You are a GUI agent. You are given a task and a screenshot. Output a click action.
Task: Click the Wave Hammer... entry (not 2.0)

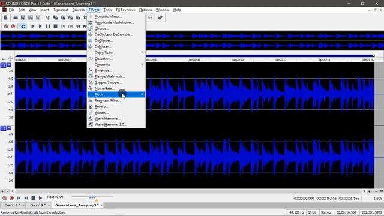click(116, 119)
